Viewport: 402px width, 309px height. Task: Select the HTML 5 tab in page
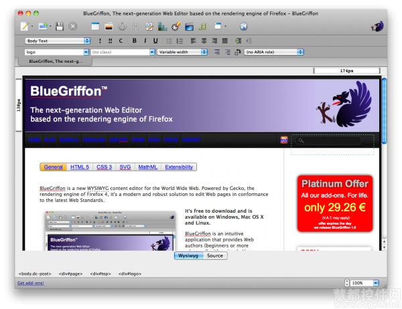(x=80, y=167)
